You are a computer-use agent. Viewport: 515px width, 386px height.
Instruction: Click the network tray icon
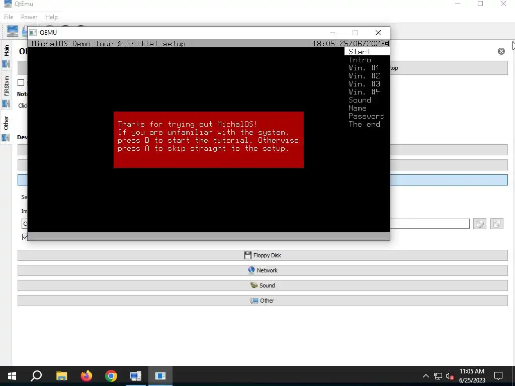(438, 376)
